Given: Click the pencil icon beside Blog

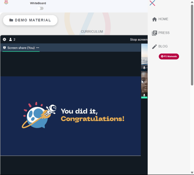Looking at the screenshot, I should click(x=154, y=47).
